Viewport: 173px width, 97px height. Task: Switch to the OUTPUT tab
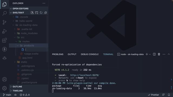pos(72,54)
